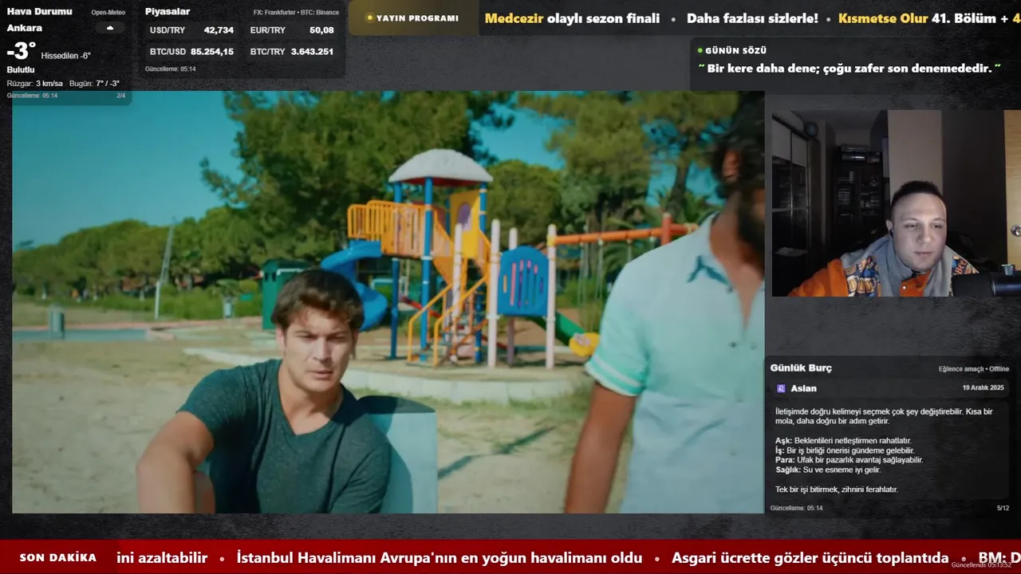The image size is (1021, 574).
Task: Click the horoscope panel's Güncelleme 05:14 timestamp
Action: 796,508
